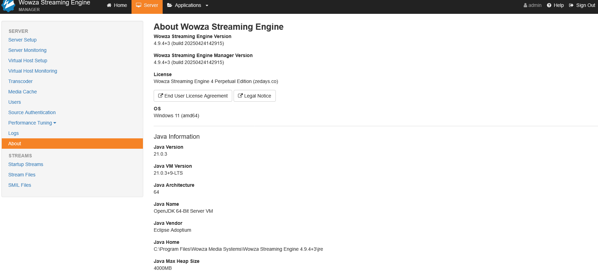View the Logs page
The image size is (598, 276).
click(x=13, y=133)
